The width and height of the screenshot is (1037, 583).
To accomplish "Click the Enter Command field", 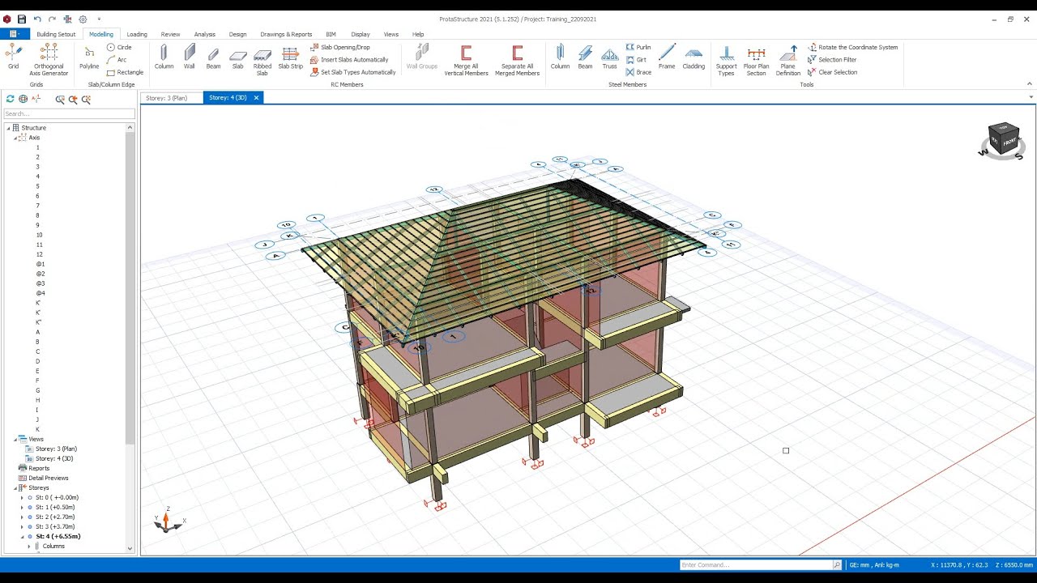I will click(x=757, y=564).
